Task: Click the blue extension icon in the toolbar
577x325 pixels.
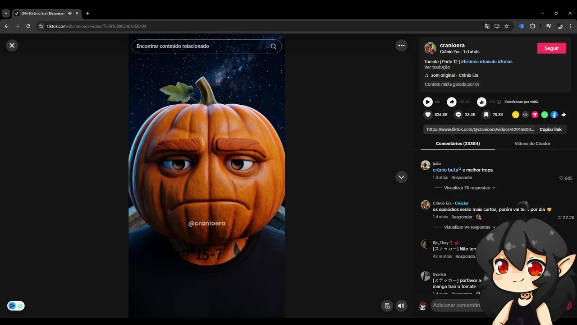Action: 522,26
